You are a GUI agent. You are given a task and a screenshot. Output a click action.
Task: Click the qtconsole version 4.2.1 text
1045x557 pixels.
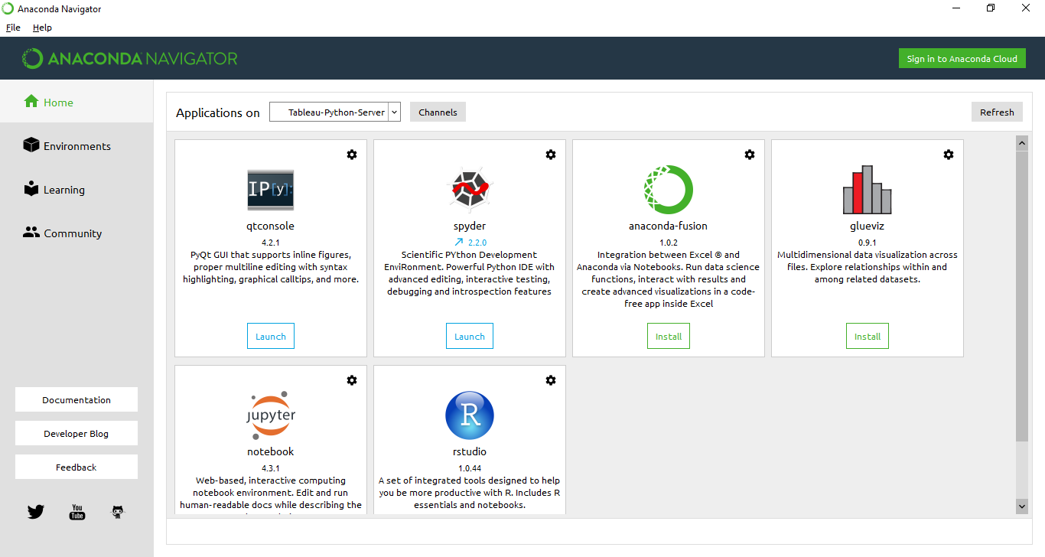(x=271, y=243)
